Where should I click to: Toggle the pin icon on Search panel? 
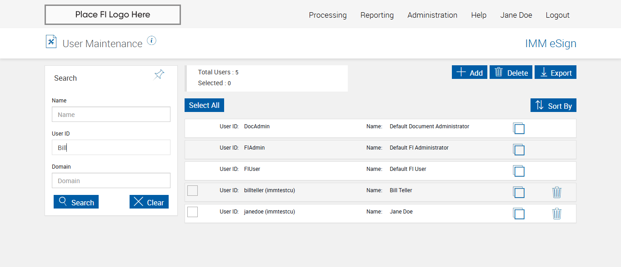pyautogui.click(x=159, y=74)
